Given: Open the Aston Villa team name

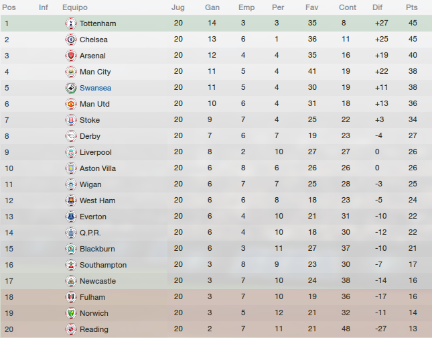Looking at the screenshot, I should tap(98, 168).
